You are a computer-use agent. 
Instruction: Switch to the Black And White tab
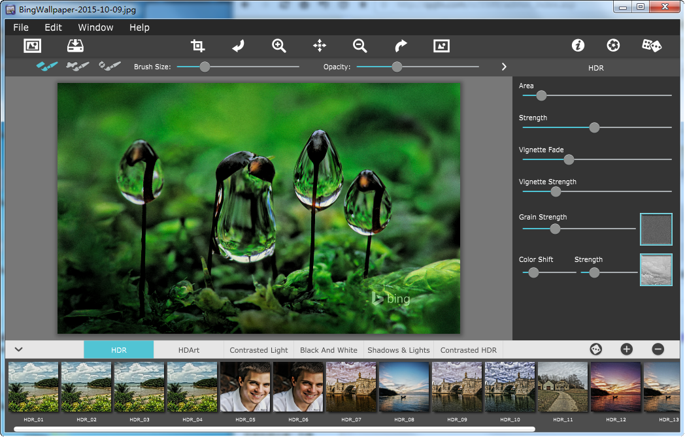click(x=329, y=350)
